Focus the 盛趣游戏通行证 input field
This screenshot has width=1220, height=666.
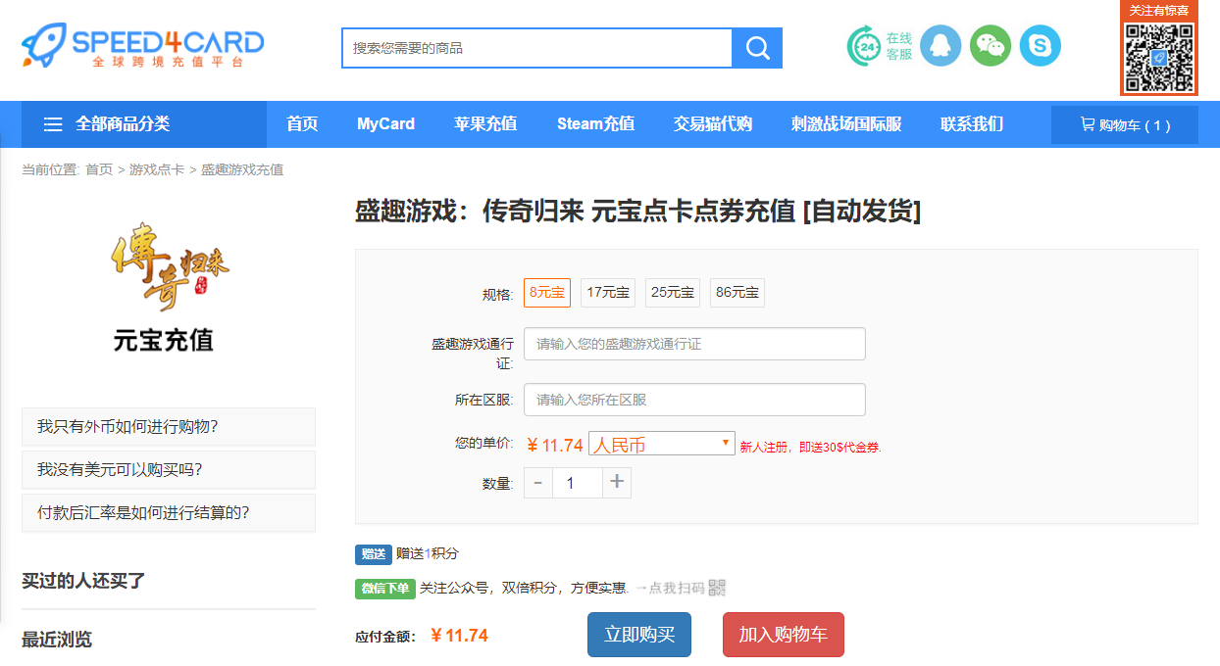[694, 344]
